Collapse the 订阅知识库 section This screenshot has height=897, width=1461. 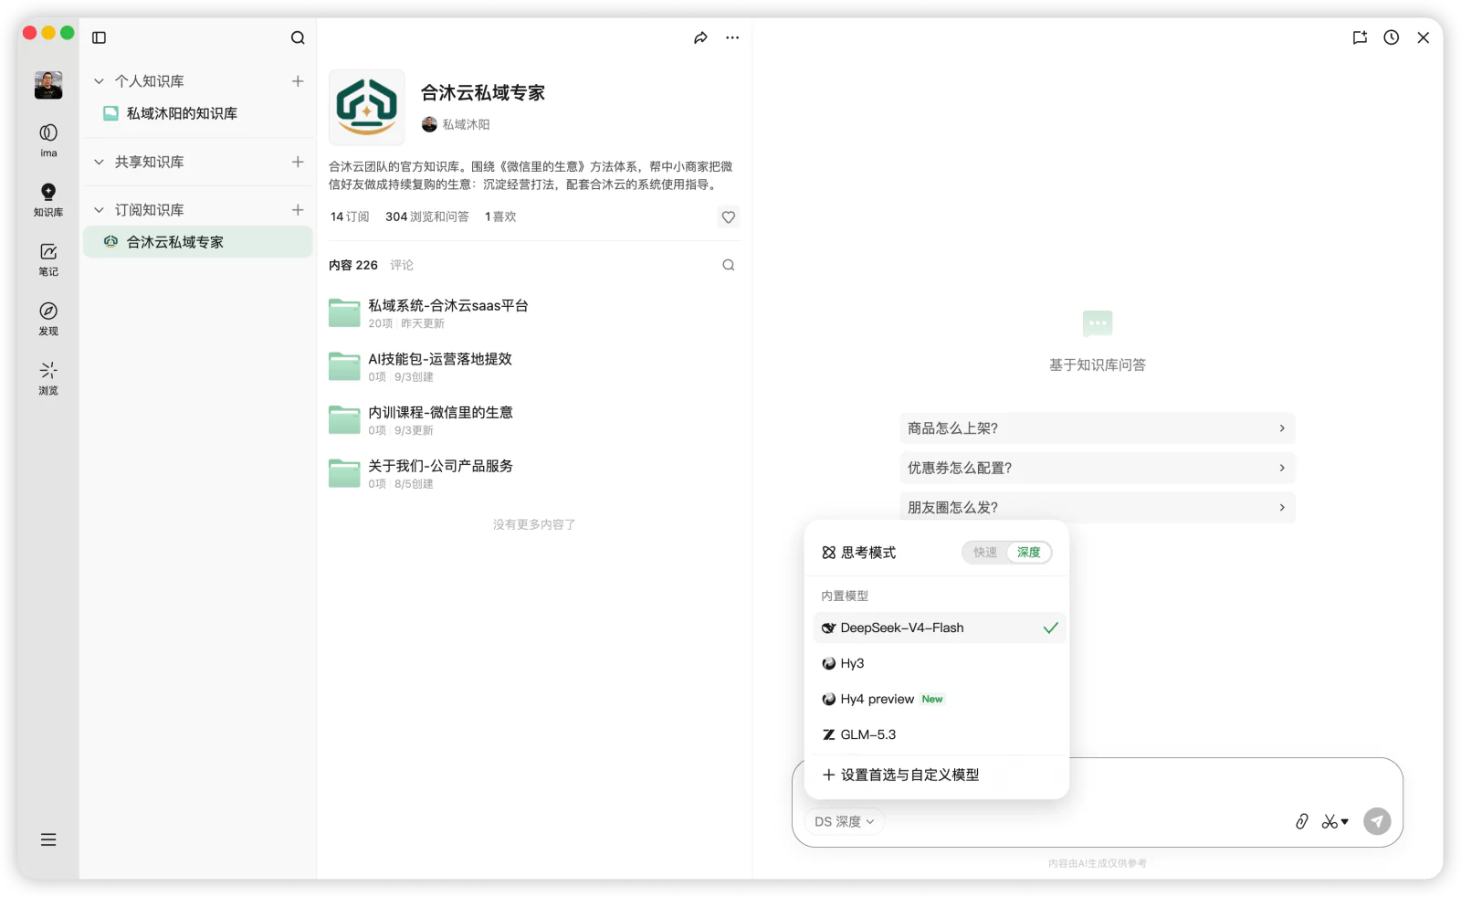99,210
